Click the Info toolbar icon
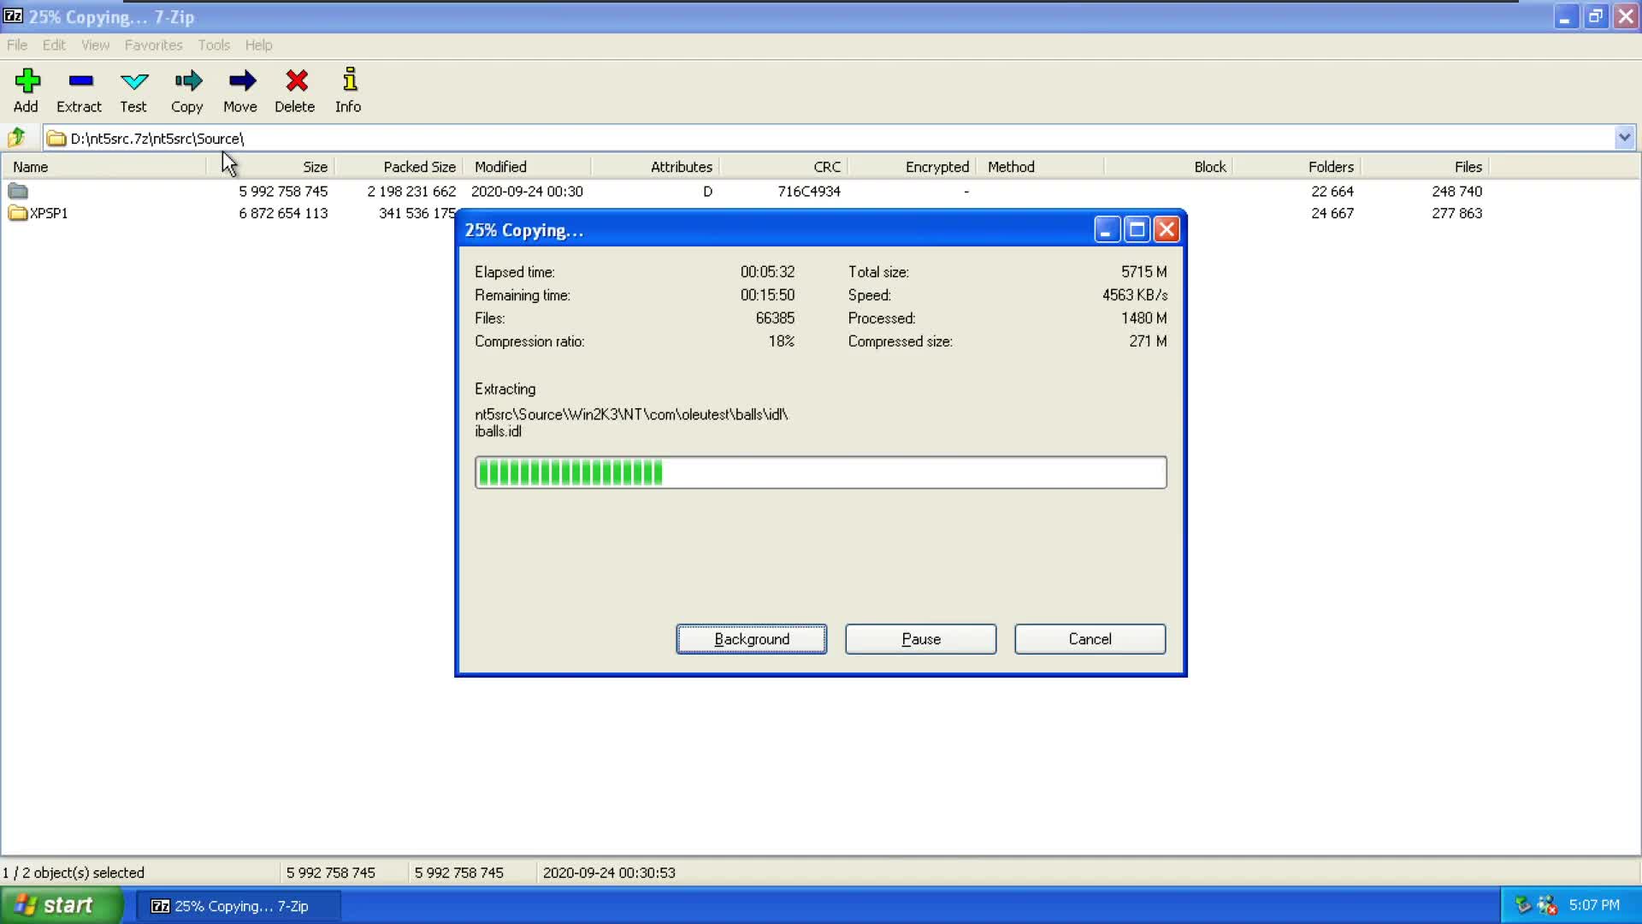 coord(348,90)
